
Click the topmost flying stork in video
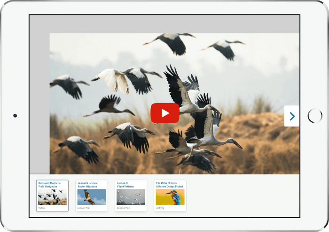click(x=172, y=41)
